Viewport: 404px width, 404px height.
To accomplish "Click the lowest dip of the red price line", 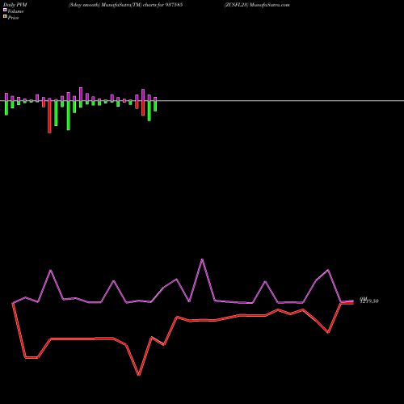I will tap(139, 375).
